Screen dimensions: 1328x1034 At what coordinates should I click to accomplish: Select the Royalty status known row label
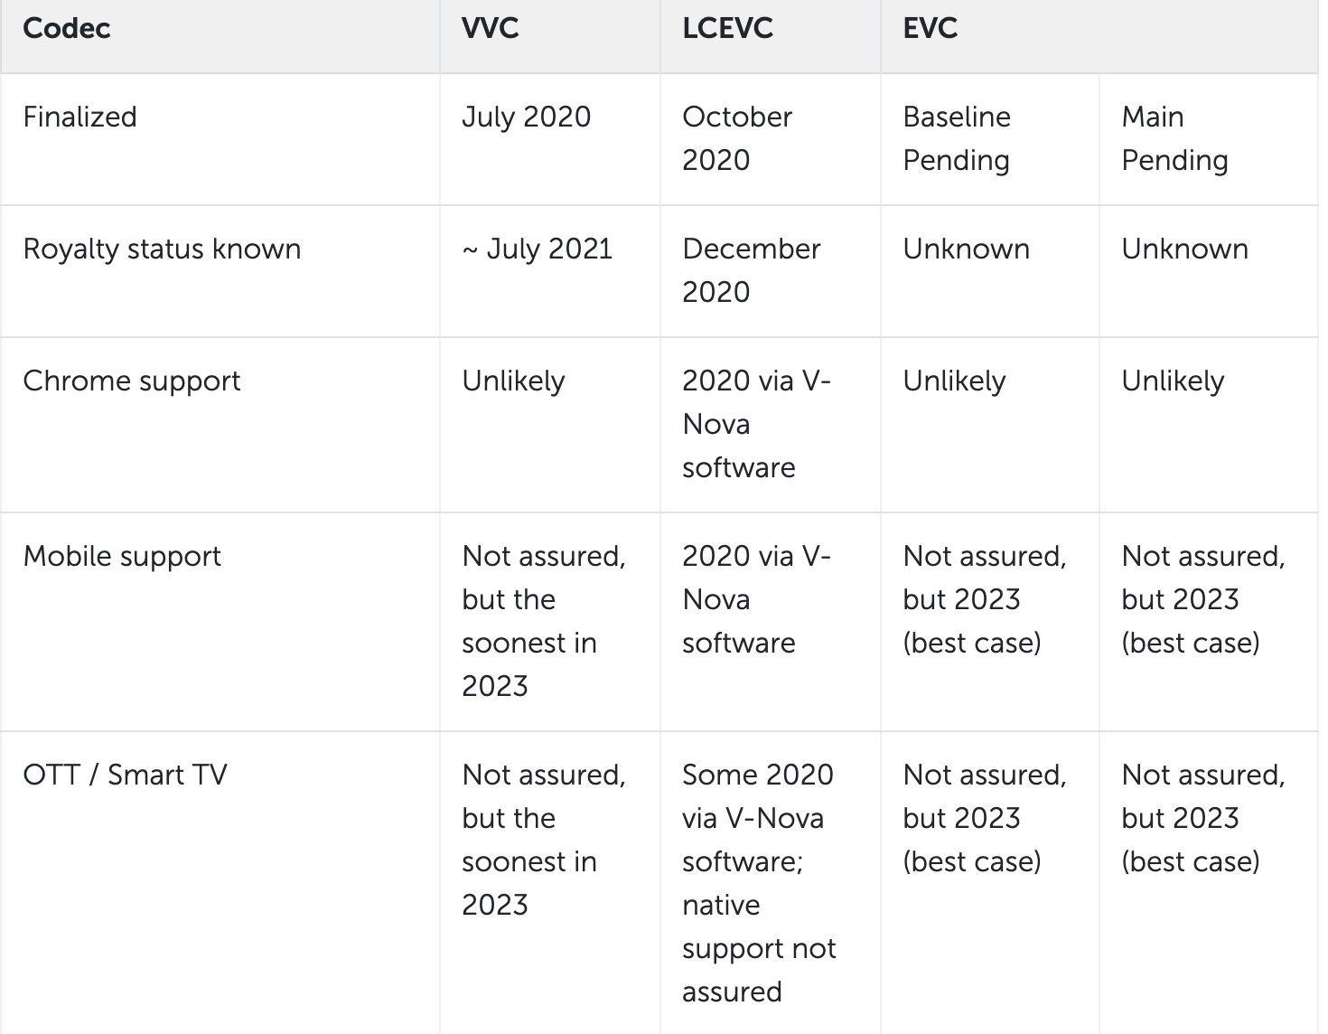(x=162, y=249)
